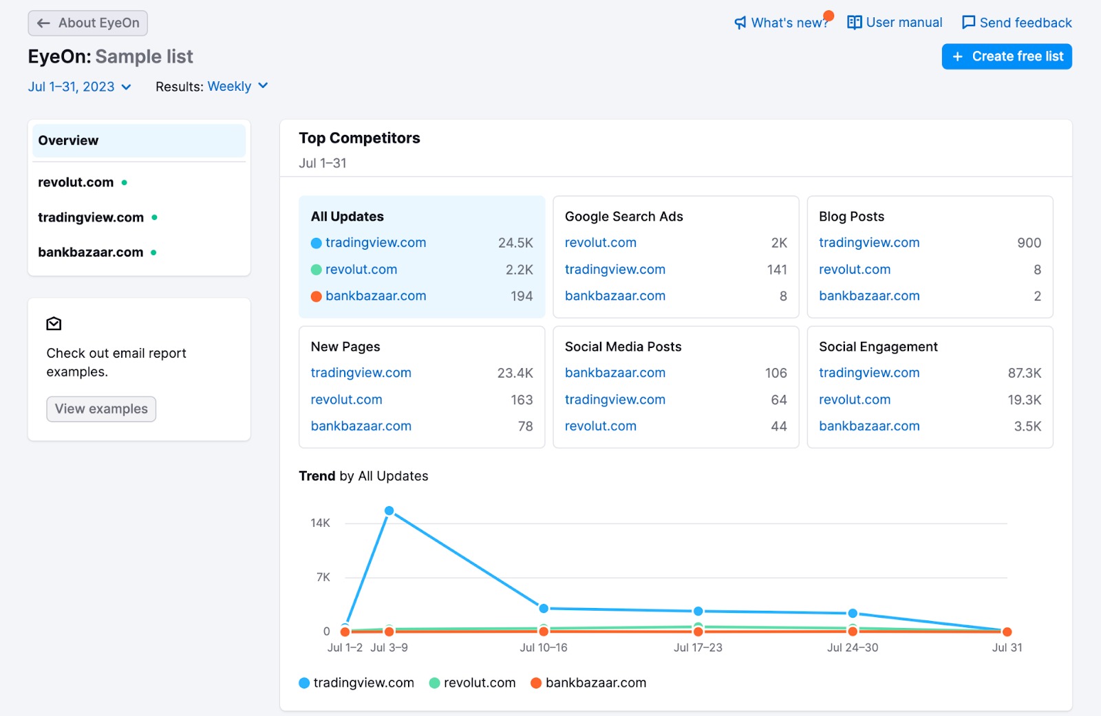The width and height of the screenshot is (1101, 716).
Task: Select the New Pages card heading
Action: coord(345,347)
